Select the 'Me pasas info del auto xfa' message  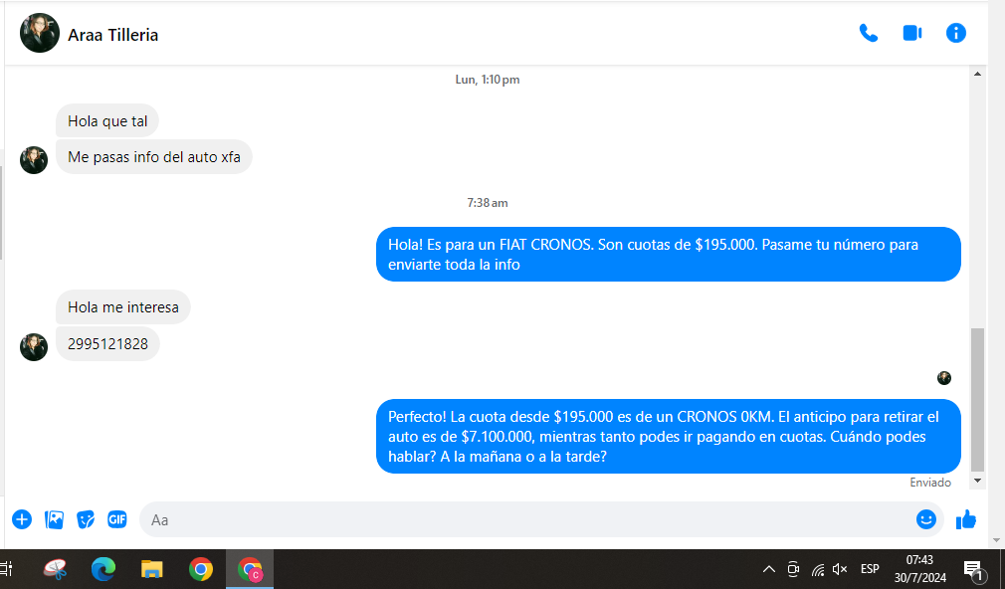154,157
